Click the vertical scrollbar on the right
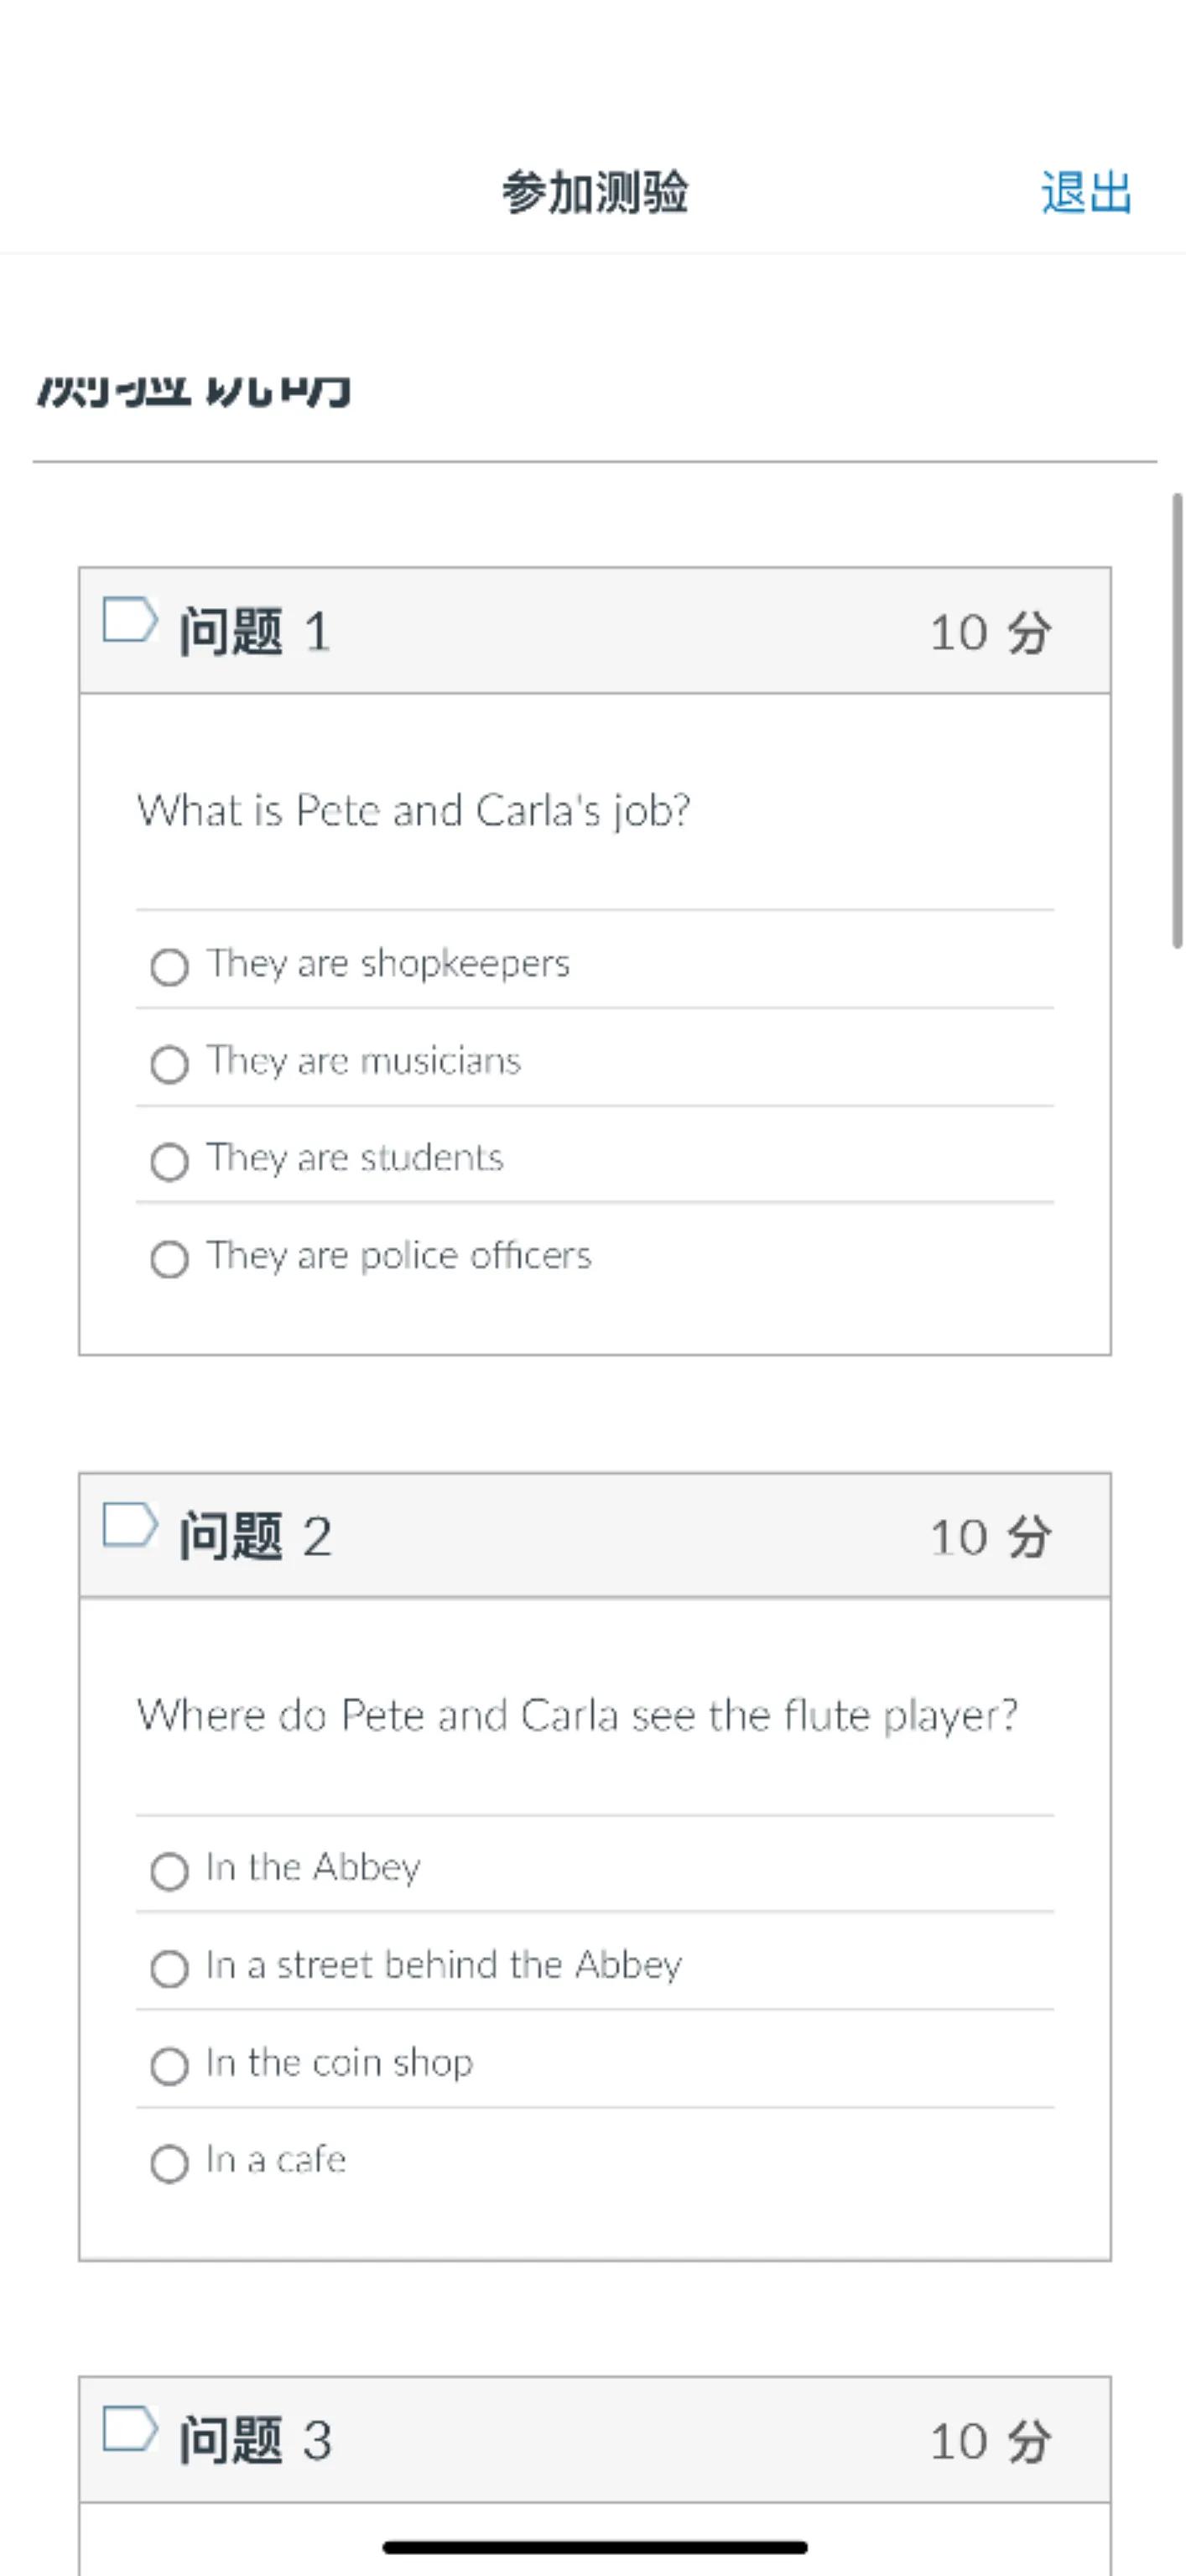 (1177, 720)
